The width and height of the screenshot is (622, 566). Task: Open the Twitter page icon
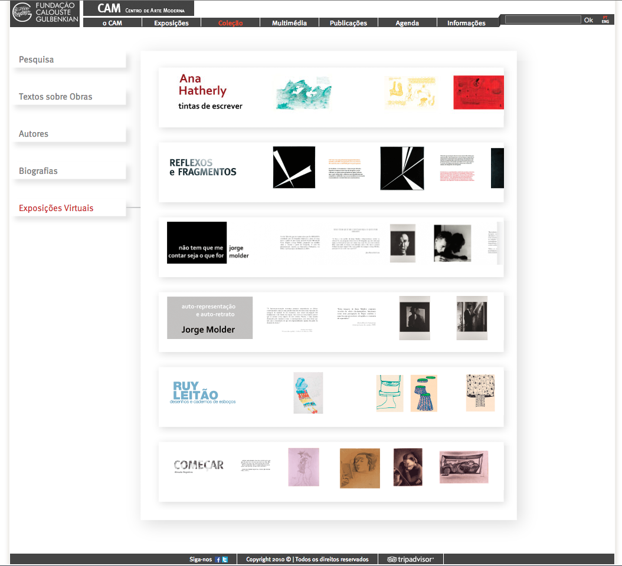coord(225,560)
